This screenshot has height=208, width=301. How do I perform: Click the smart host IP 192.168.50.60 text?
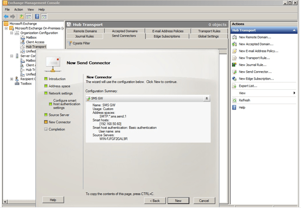coord(110,124)
